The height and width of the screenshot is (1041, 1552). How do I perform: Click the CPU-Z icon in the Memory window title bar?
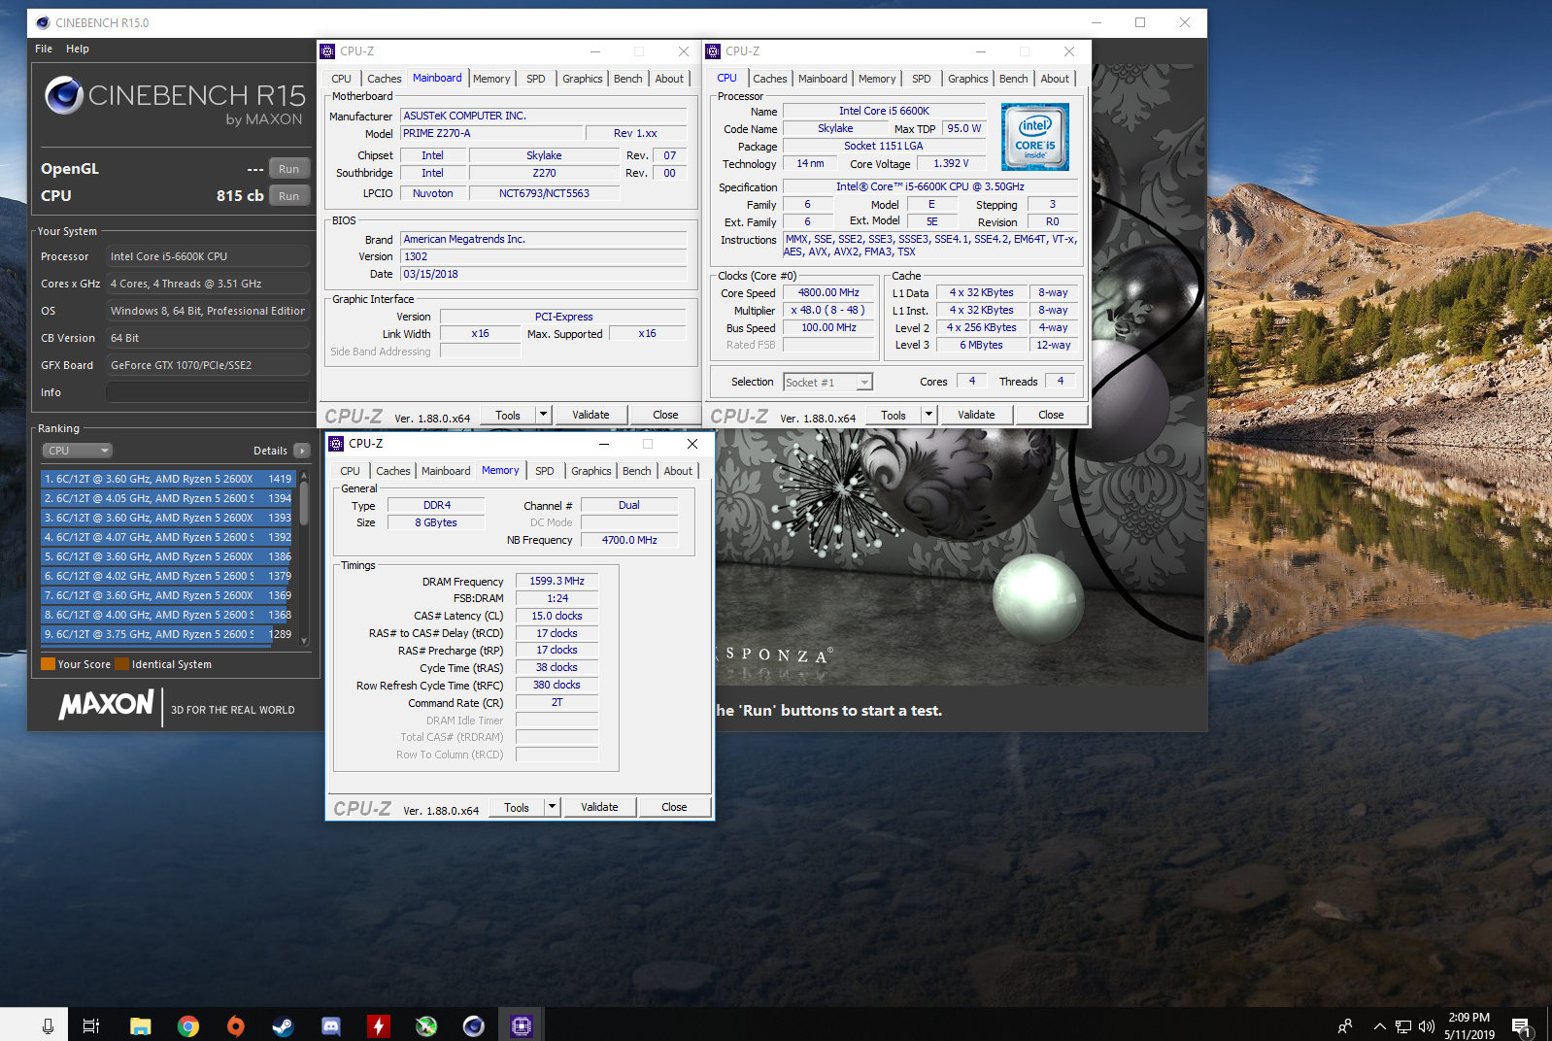tap(336, 444)
